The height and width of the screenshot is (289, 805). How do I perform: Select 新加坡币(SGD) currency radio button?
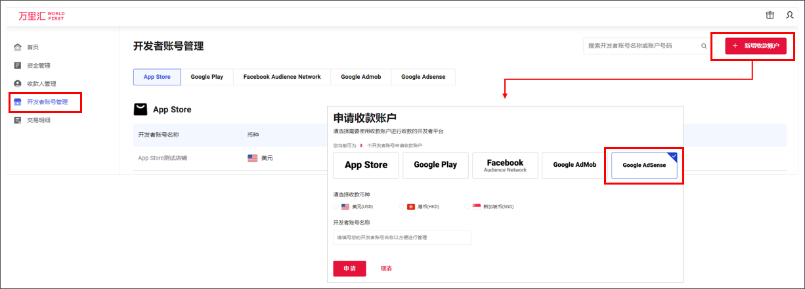pyautogui.click(x=467, y=206)
